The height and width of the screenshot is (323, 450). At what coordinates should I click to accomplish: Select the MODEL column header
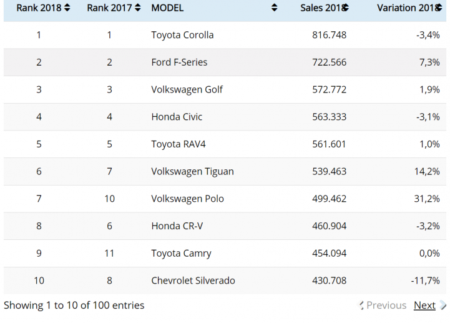(x=167, y=7)
